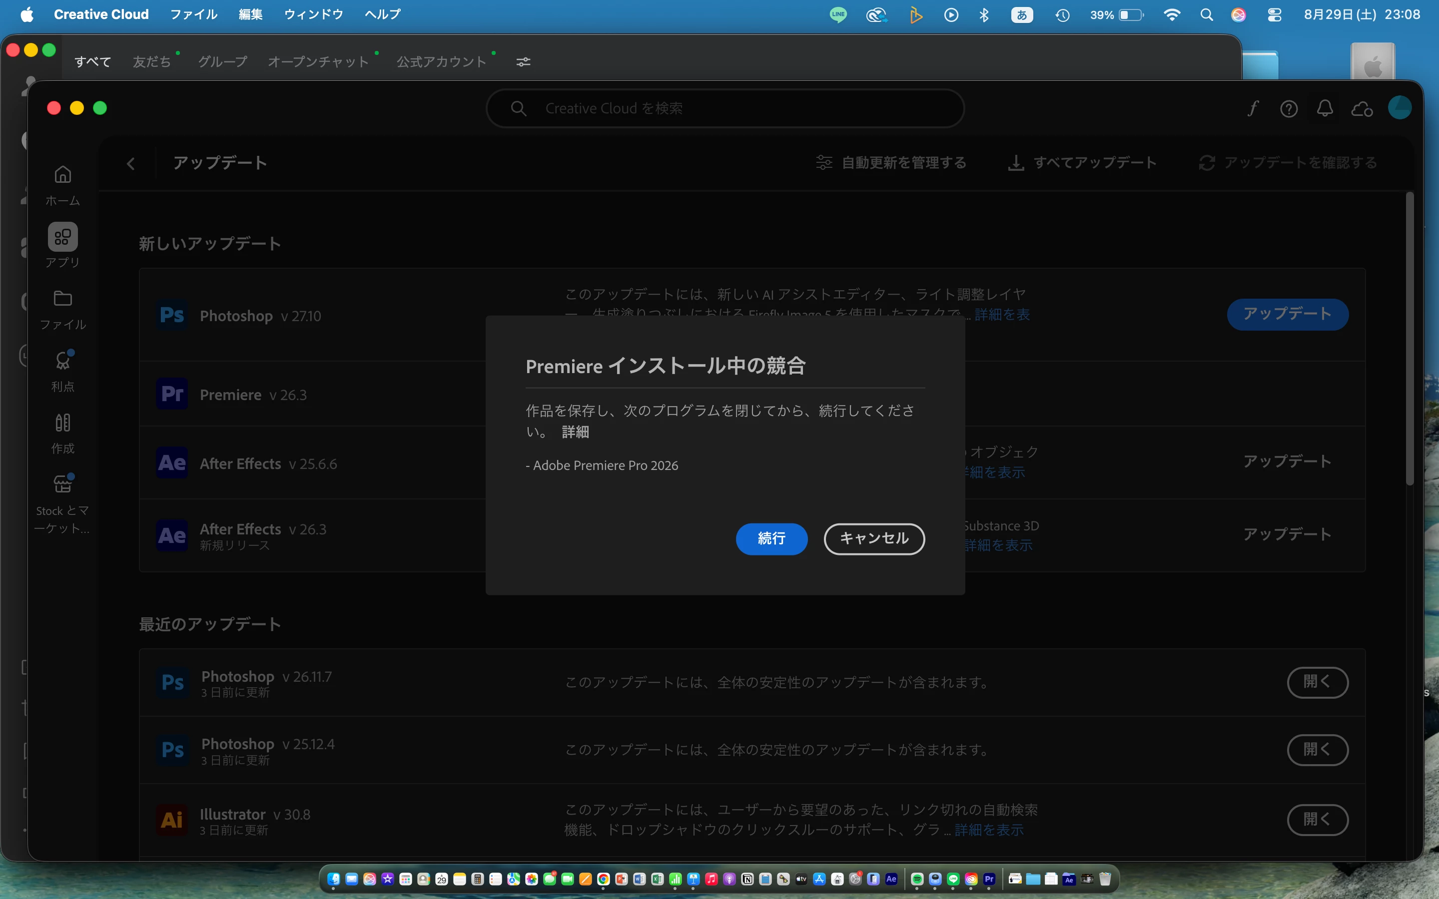Open Notion from the Dock
Image resolution: width=1439 pixels, height=899 pixels.
tap(747, 879)
